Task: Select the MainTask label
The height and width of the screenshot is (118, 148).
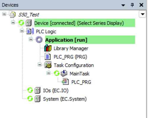Action: pyautogui.click(x=79, y=74)
